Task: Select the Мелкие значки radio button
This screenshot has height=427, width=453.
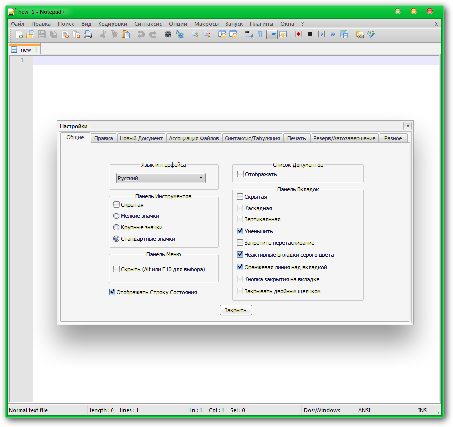Action: [x=116, y=216]
